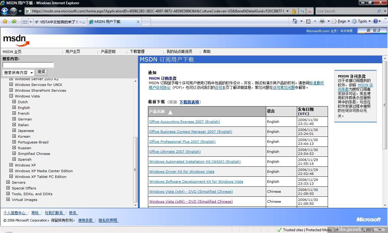
Task: Click the RSS Feeds toolbar icon
Action: point(308,21)
